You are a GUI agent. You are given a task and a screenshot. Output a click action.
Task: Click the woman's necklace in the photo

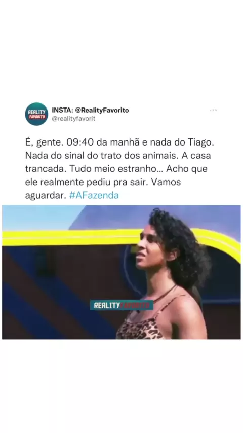pos(165,294)
